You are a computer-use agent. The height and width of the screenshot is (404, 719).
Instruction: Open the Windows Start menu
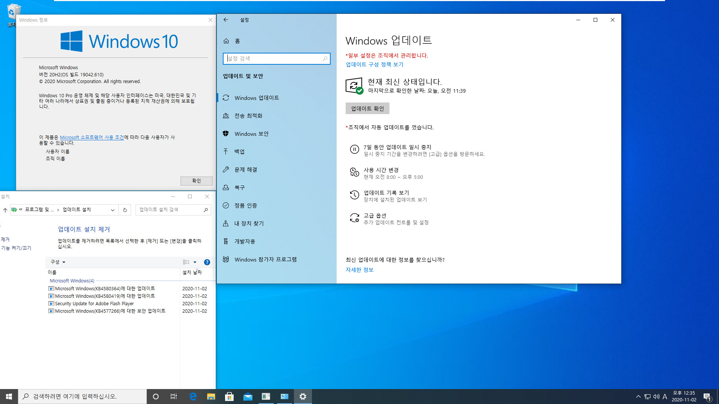click(9, 397)
